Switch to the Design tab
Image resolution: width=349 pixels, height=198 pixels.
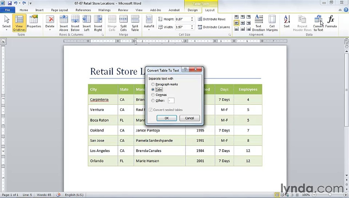pyautogui.click(x=192, y=10)
